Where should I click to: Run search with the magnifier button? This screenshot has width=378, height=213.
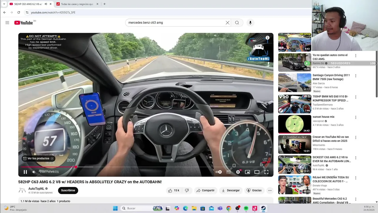point(237,23)
